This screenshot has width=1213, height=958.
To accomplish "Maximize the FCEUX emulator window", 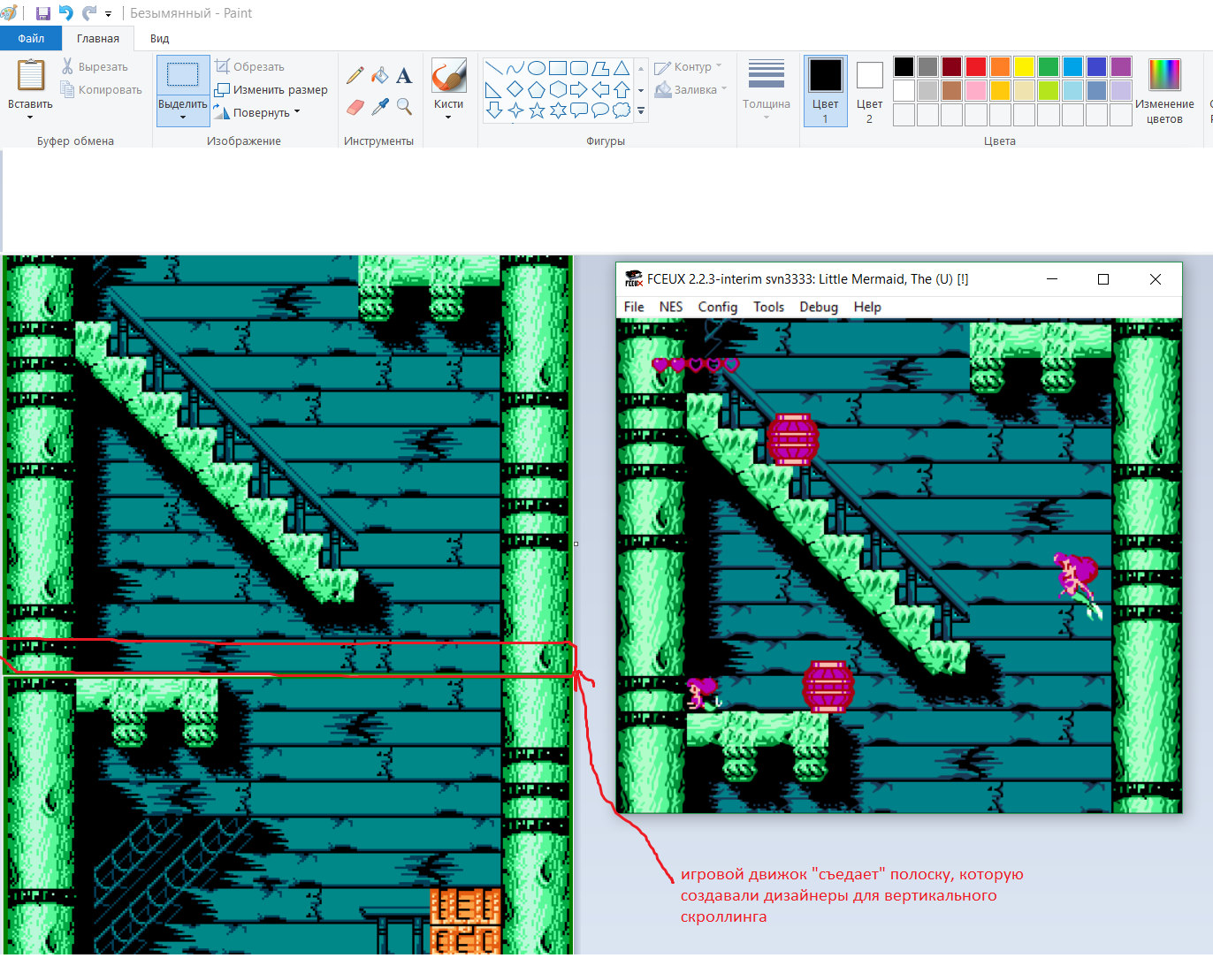I will tap(1103, 279).
